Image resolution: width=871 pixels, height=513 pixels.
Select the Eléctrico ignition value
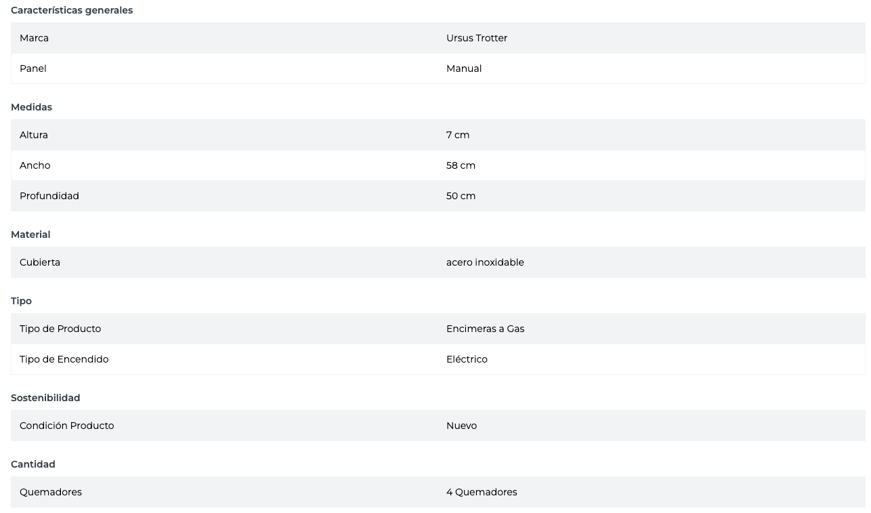(467, 359)
